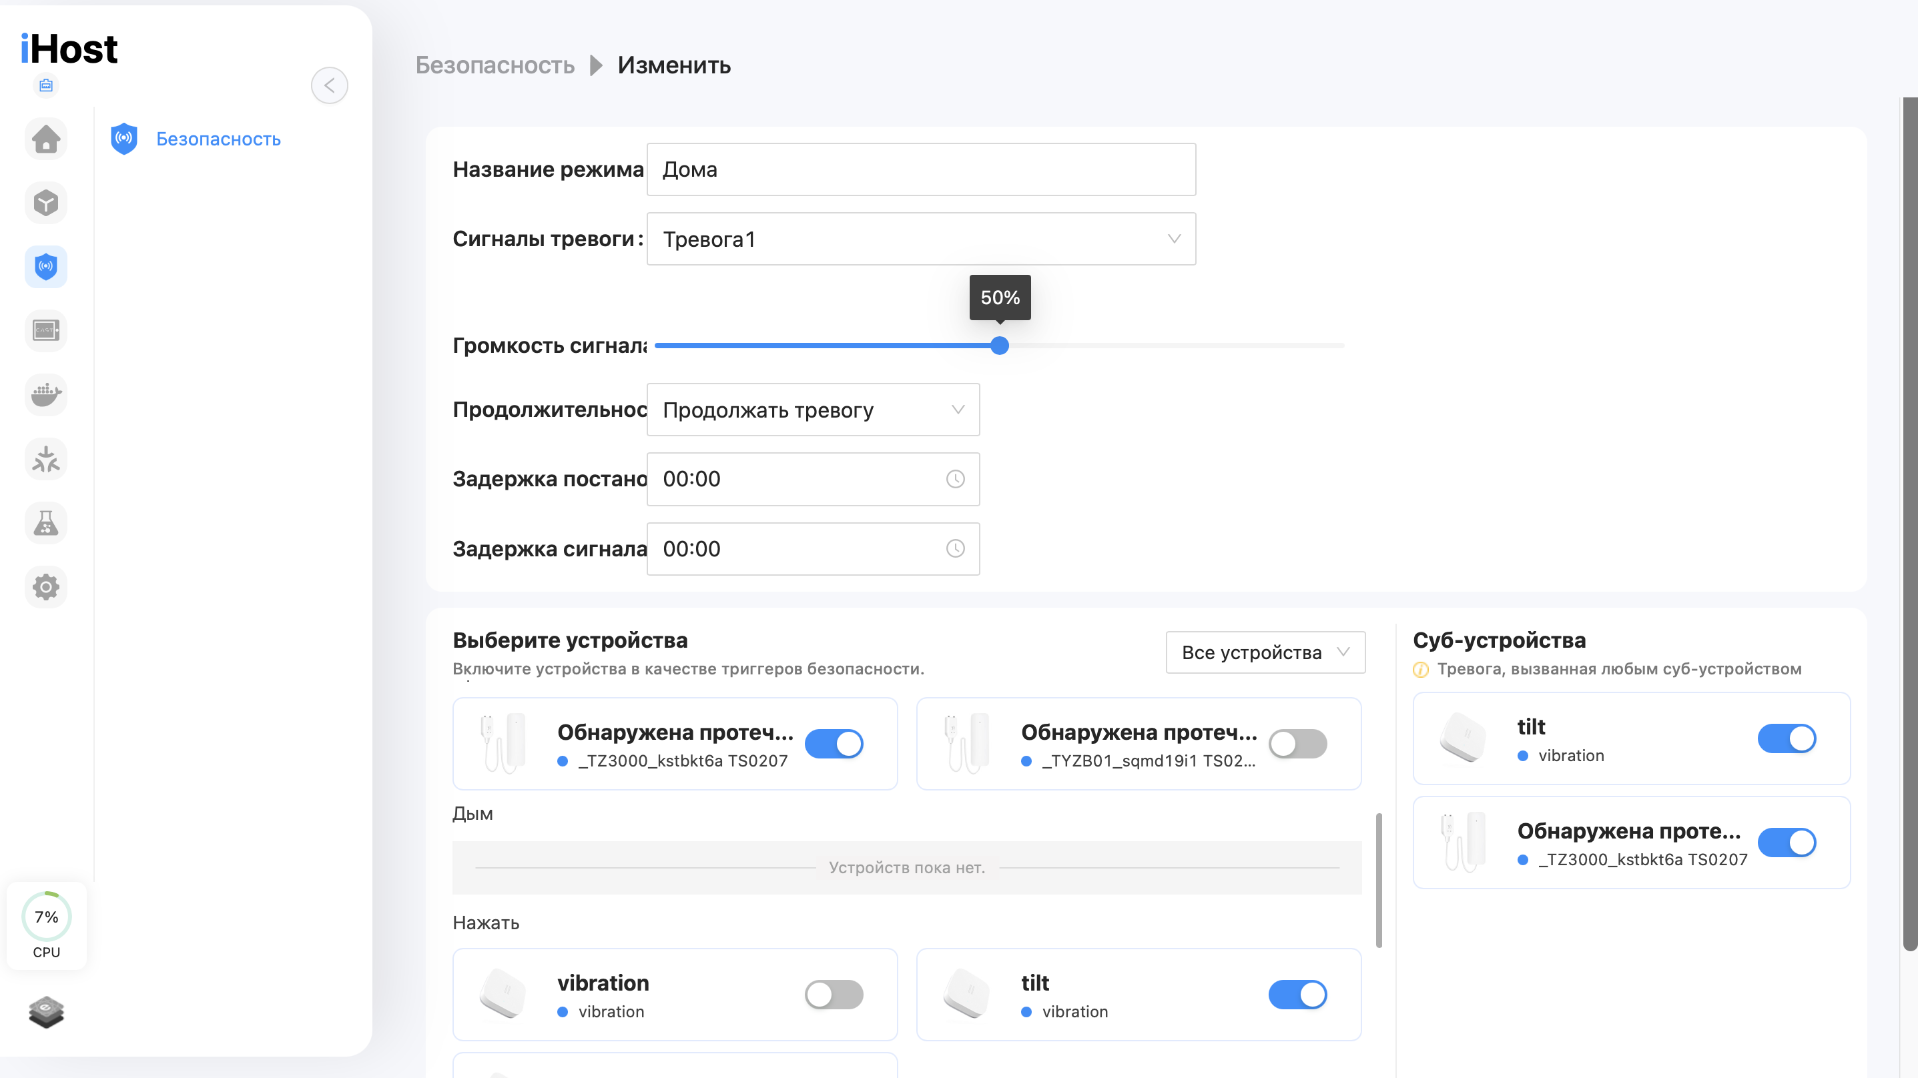Click the page vertical scrollbar on the right edge
This screenshot has width=1918, height=1078.
tap(1911, 524)
